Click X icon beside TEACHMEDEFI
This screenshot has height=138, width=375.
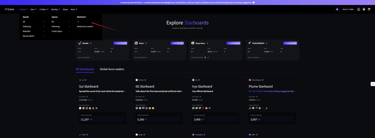pos(267,43)
